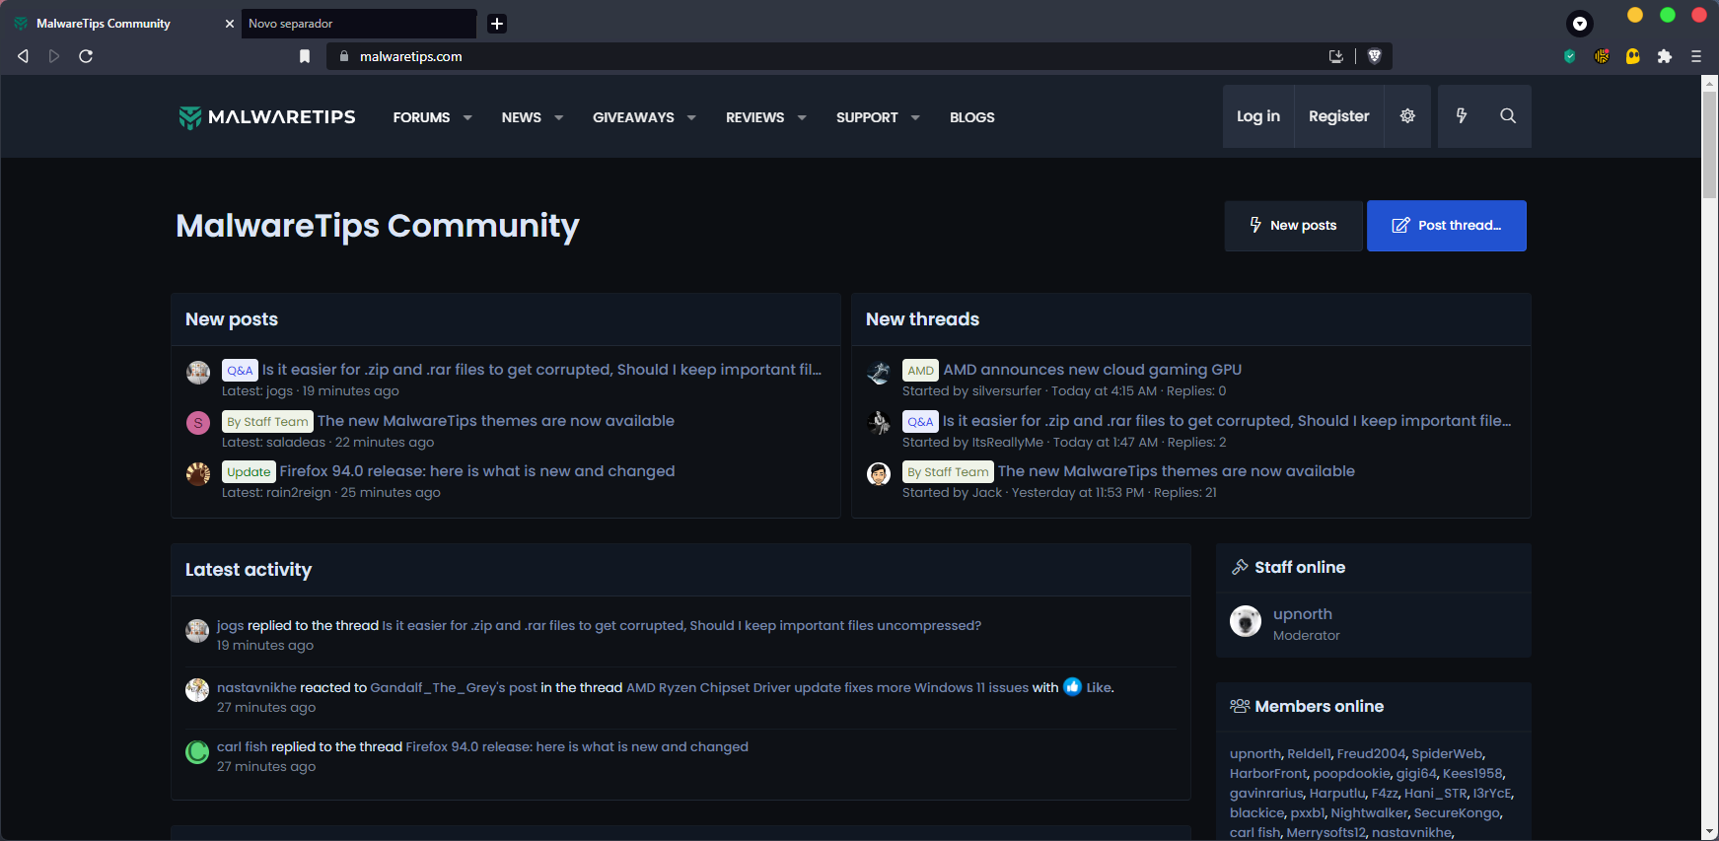
Task: Click the Staff online heading
Action: click(x=1300, y=567)
